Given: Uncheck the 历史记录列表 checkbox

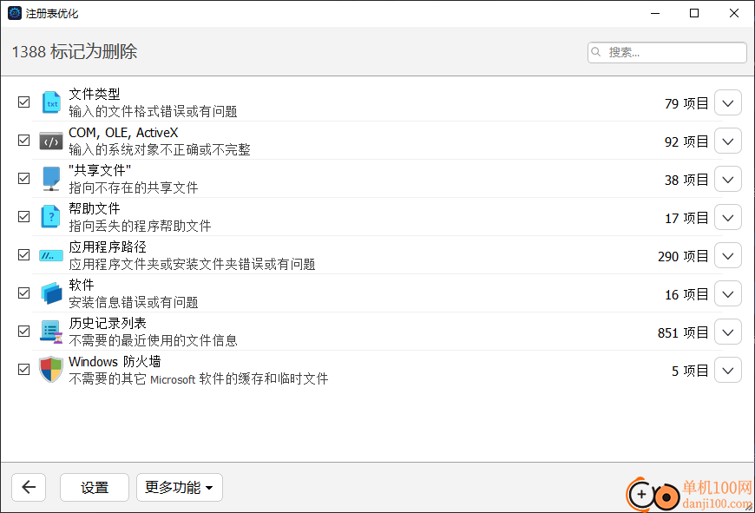Looking at the screenshot, I should [23, 331].
